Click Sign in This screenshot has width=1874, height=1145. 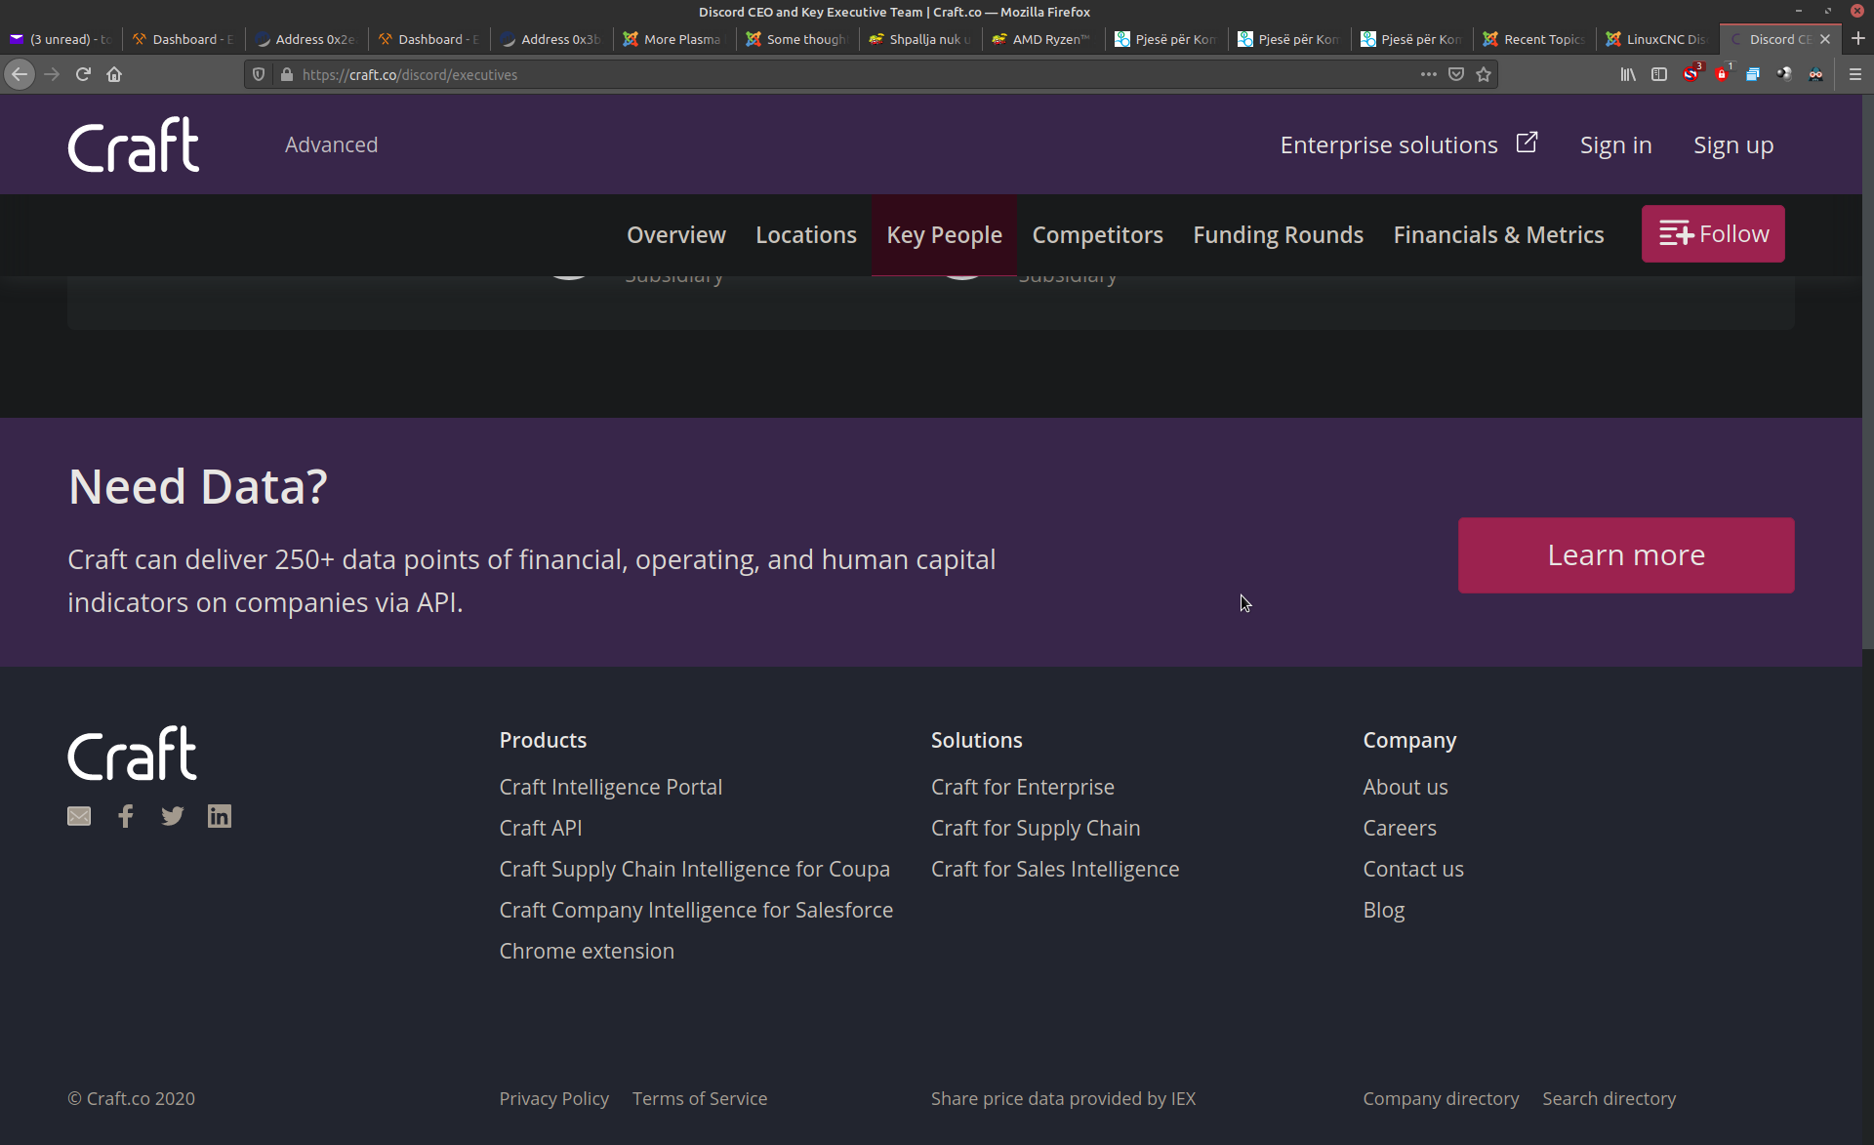[1615, 144]
